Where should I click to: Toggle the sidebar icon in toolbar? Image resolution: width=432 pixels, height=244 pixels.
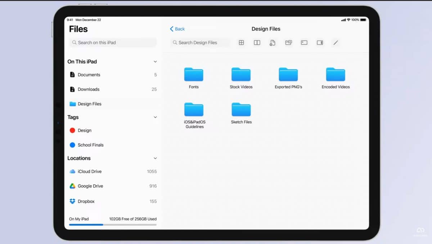point(320,43)
